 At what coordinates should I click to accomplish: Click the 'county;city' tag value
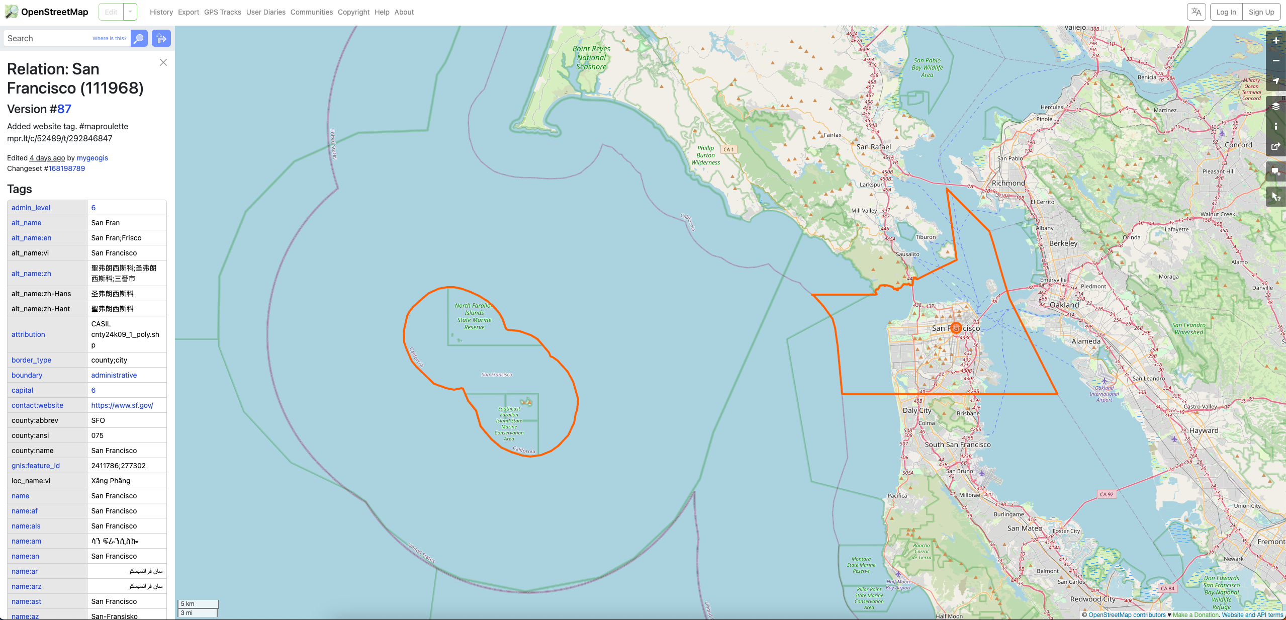pos(109,360)
